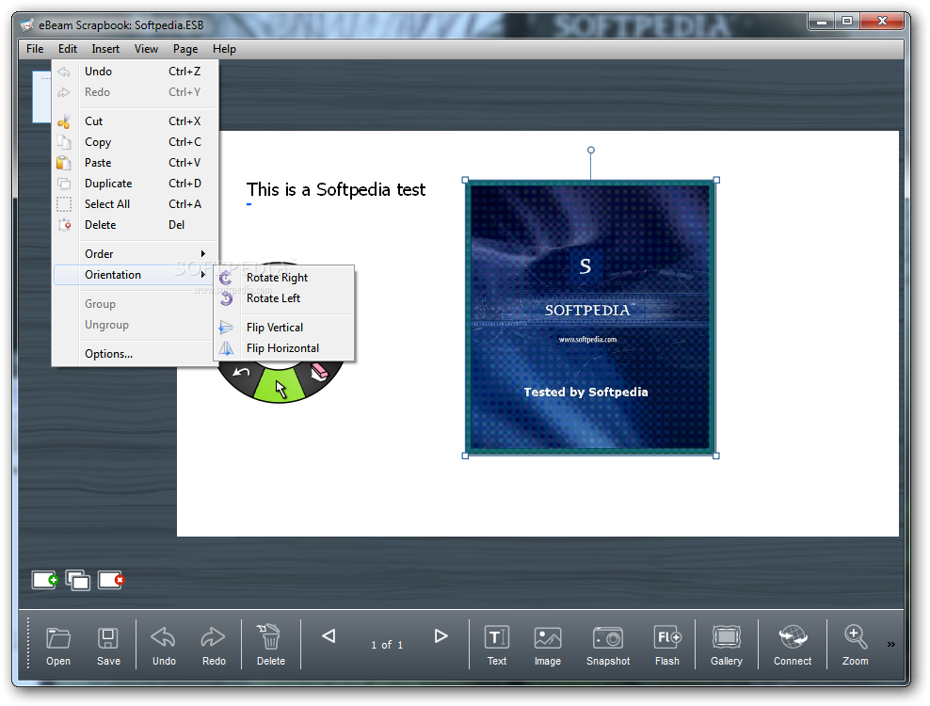
Task: Choose Cut from the Edit menu
Action: tap(136, 121)
